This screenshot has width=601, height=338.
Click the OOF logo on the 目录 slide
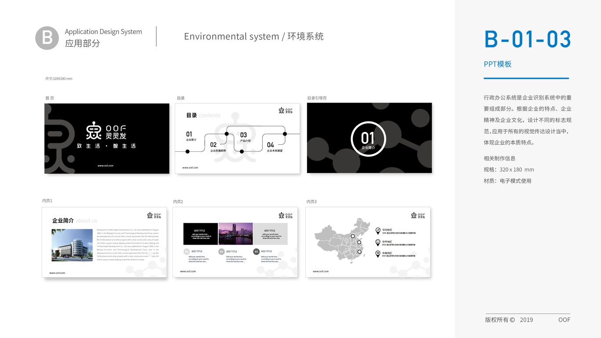coord(286,110)
